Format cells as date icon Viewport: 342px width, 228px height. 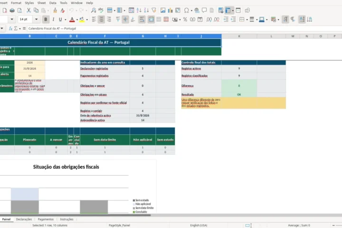(x=200, y=19)
